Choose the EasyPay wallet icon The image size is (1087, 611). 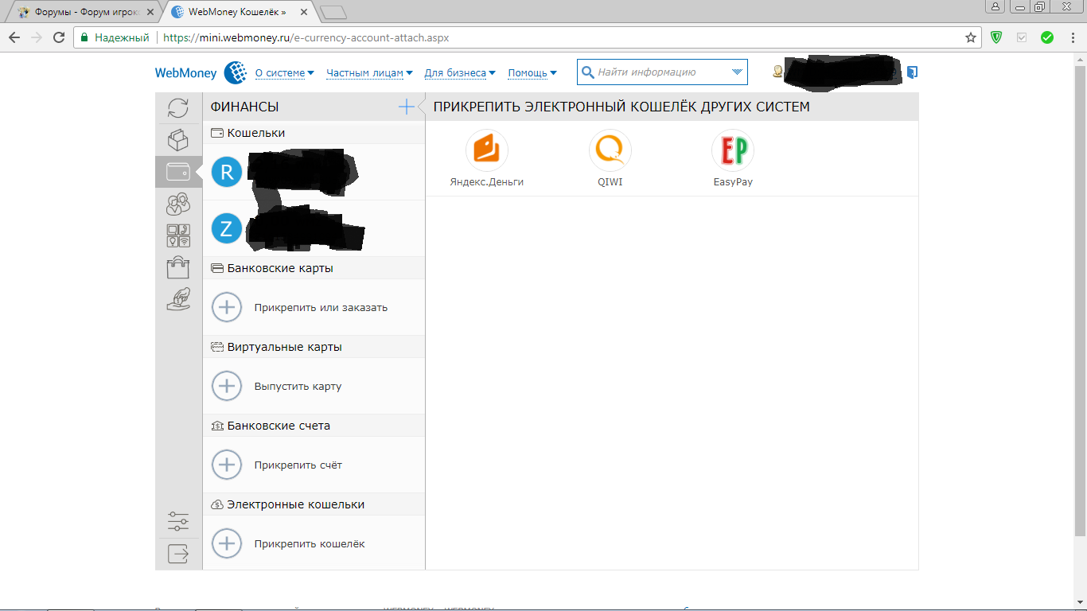(732, 150)
